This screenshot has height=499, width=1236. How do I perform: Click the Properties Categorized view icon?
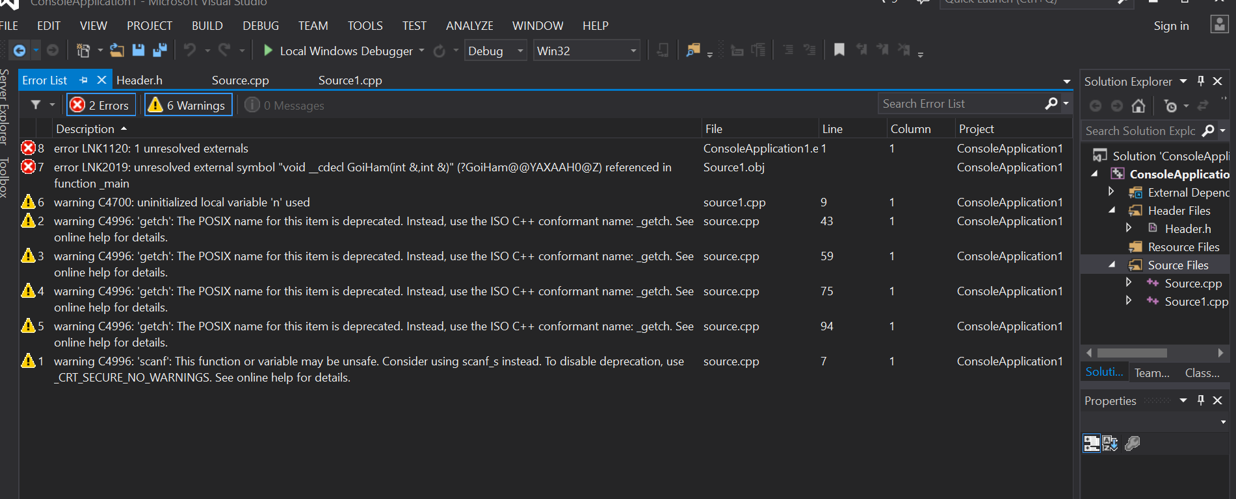[x=1092, y=443]
